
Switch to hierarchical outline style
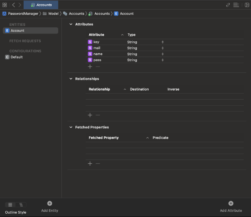click(21, 205)
